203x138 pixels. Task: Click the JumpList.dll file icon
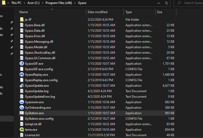[22, 124]
